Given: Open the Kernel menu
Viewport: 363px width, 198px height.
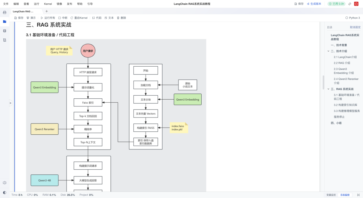Looking at the screenshot, I should 48,4.
